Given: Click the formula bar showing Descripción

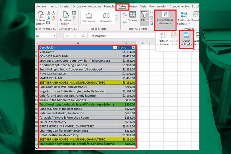Looking at the screenshot, I should (122, 36).
